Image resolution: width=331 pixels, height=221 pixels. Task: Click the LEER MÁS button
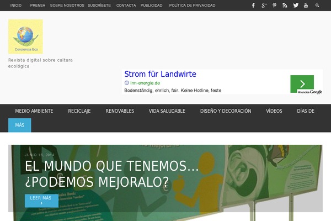click(x=41, y=201)
